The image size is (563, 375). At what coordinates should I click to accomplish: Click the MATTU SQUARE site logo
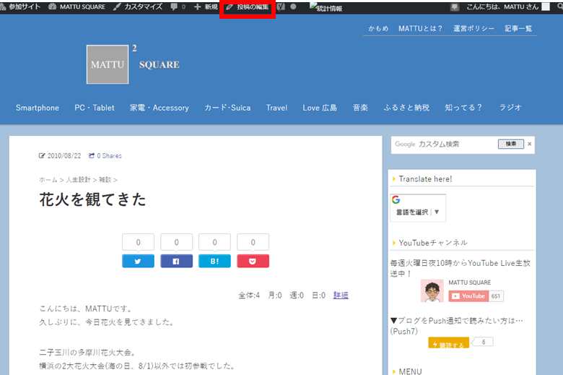click(134, 64)
